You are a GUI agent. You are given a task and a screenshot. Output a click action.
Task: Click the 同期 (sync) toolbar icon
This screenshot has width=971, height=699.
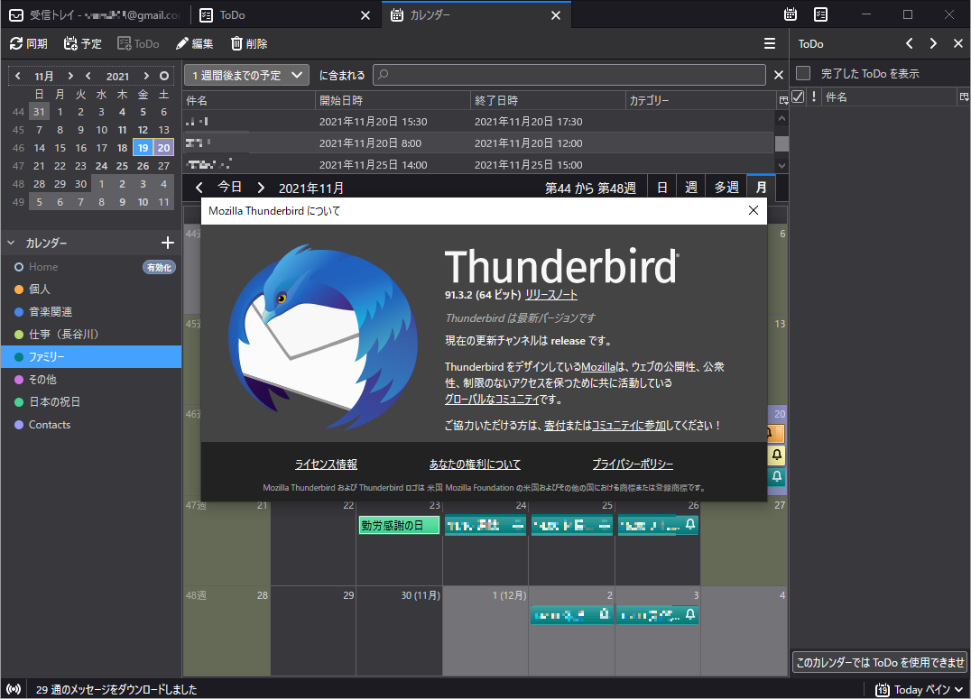(x=26, y=42)
